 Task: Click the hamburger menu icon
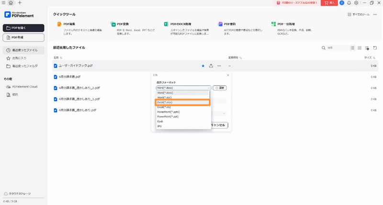pos(3,3)
